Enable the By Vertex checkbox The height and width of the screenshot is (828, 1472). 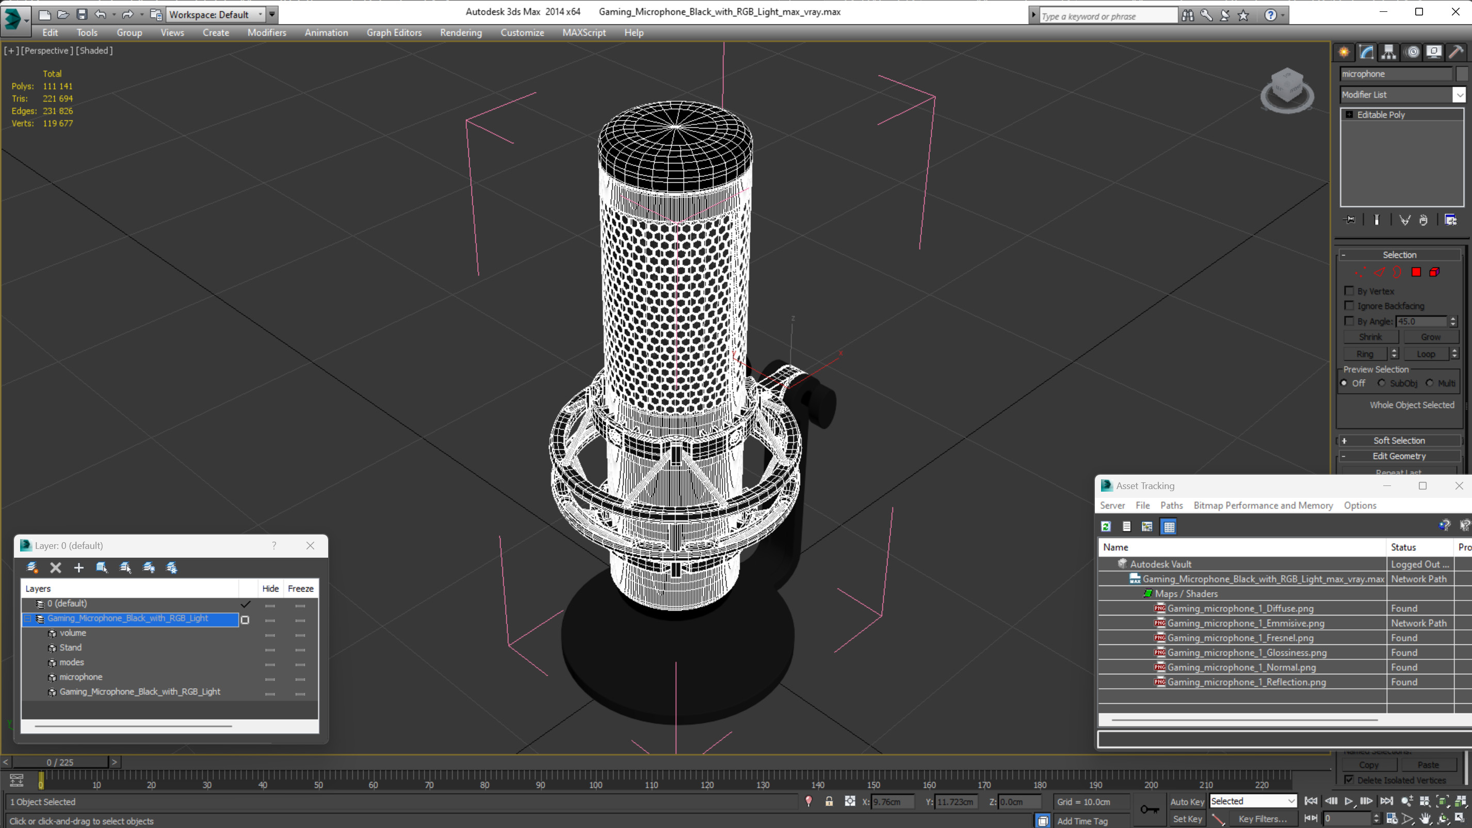(1349, 291)
